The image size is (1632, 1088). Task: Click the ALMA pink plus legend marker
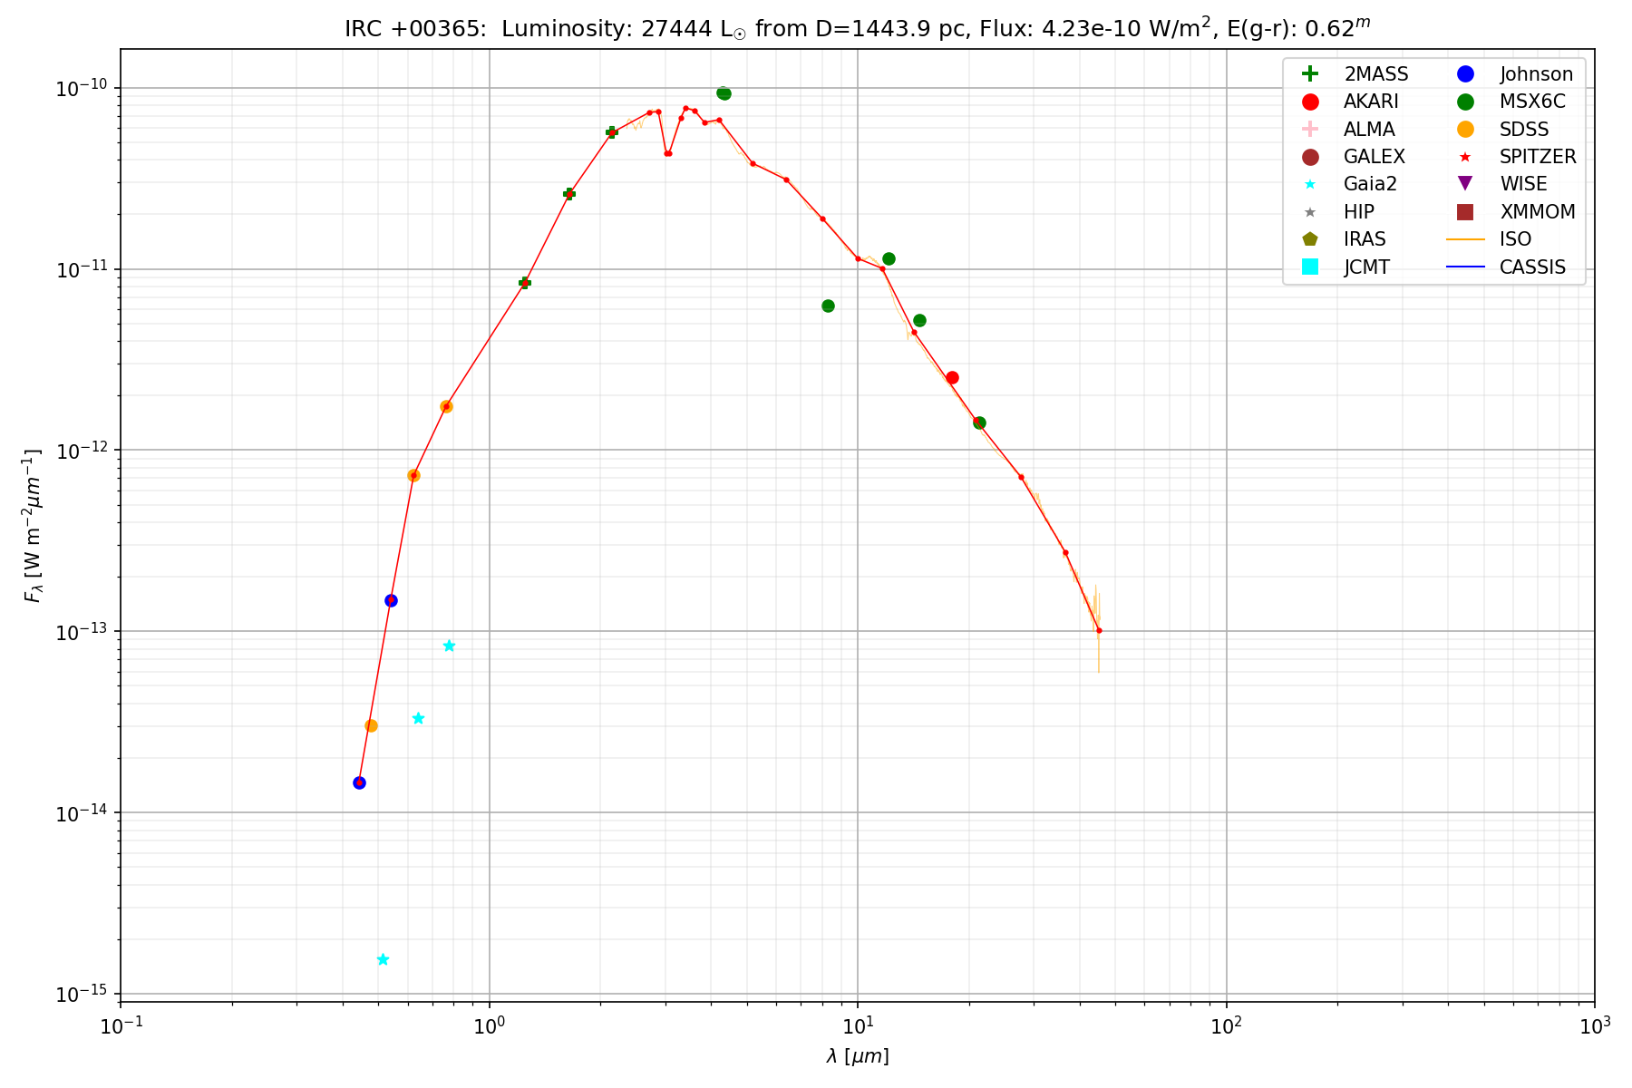1309,129
